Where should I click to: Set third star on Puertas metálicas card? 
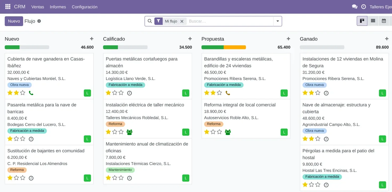point(121,93)
